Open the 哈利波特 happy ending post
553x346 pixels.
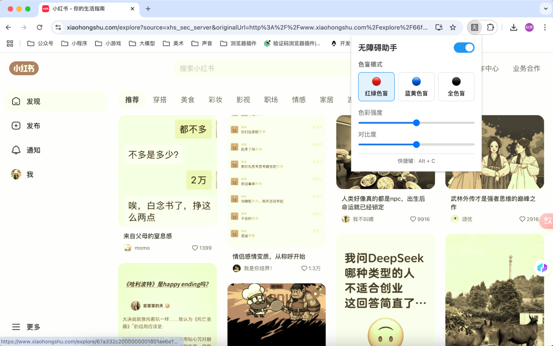(x=168, y=304)
